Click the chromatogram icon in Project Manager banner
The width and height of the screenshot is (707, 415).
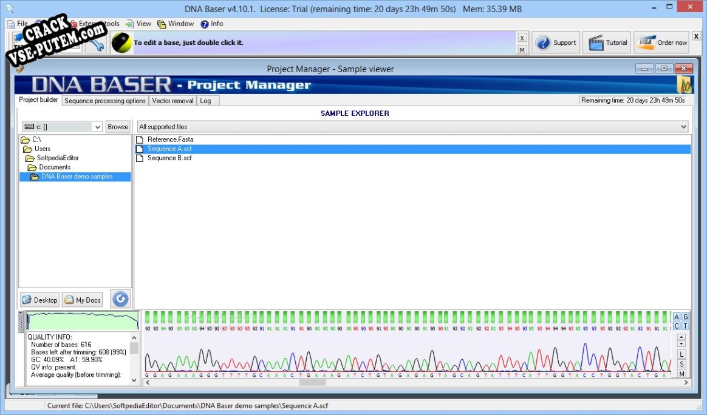pos(685,86)
